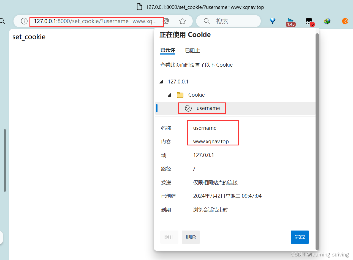This screenshot has width=353, height=260.
Task: Click the star to bookmark this page
Action: click(x=182, y=21)
